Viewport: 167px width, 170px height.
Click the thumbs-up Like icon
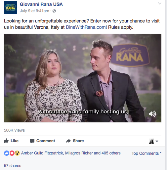click(x=6, y=141)
